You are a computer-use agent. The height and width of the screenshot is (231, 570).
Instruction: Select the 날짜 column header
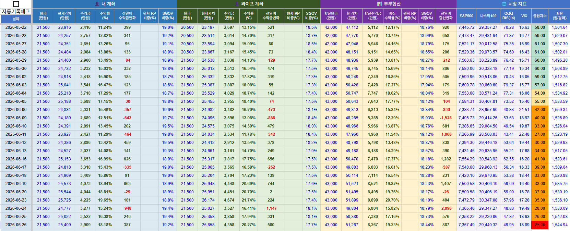(16, 19)
